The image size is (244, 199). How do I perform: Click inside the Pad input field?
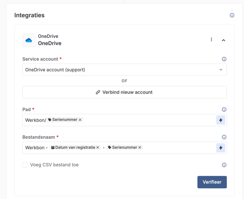[145, 120]
